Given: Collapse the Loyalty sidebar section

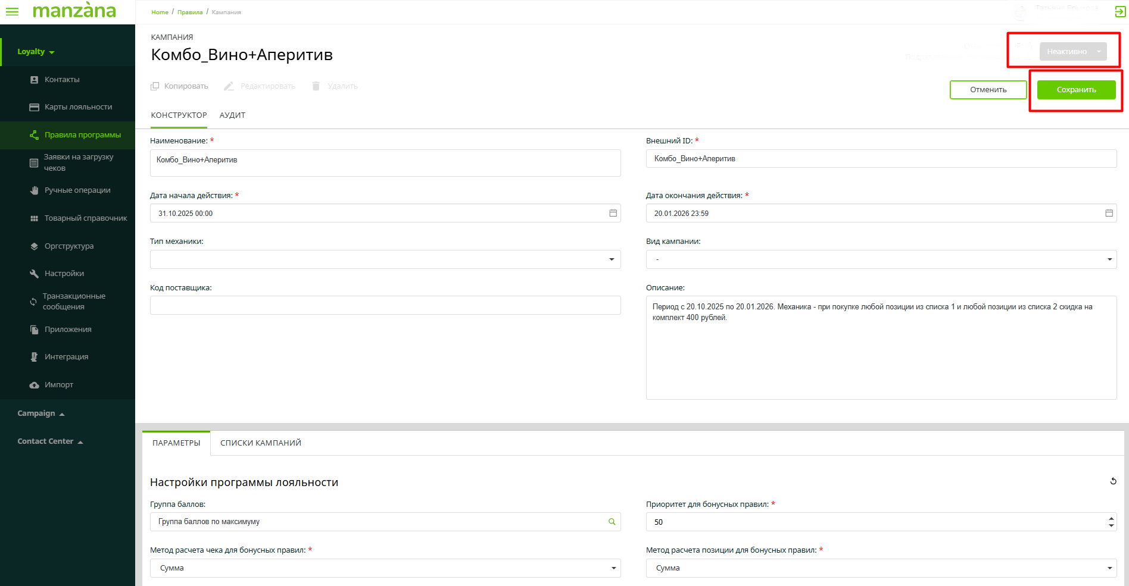Looking at the screenshot, I should coord(36,52).
